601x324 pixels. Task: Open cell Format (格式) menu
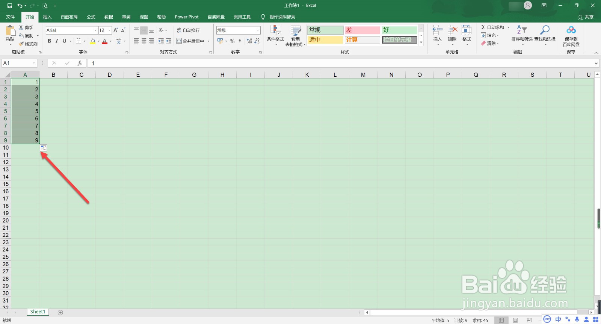pyautogui.click(x=467, y=35)
